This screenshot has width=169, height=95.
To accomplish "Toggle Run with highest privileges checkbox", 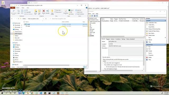I will pyautogui.click(x=103, y=69).
